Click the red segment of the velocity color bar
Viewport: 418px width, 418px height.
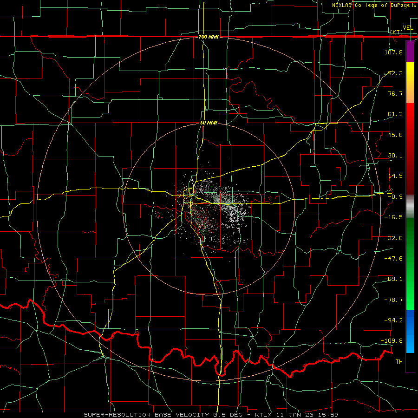coord(410,149)
